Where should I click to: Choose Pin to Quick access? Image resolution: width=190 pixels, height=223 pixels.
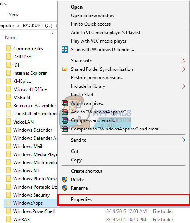[91, 24]
